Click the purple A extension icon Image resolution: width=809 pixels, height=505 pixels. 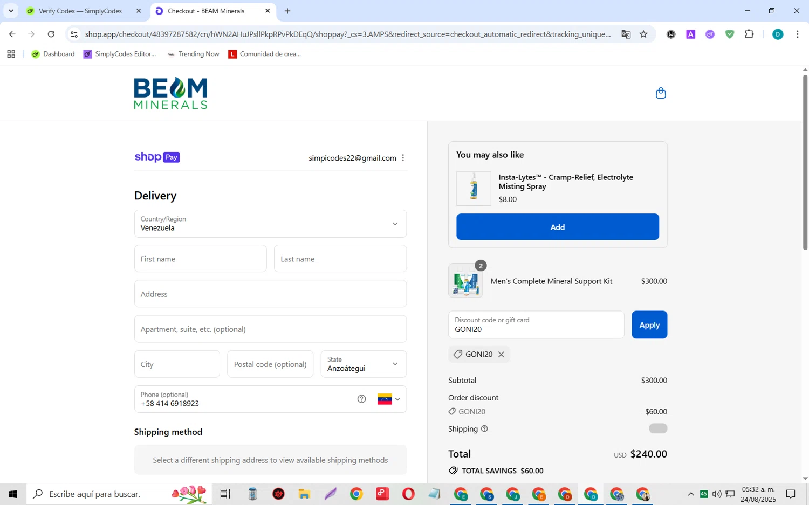tap(690, 34)
